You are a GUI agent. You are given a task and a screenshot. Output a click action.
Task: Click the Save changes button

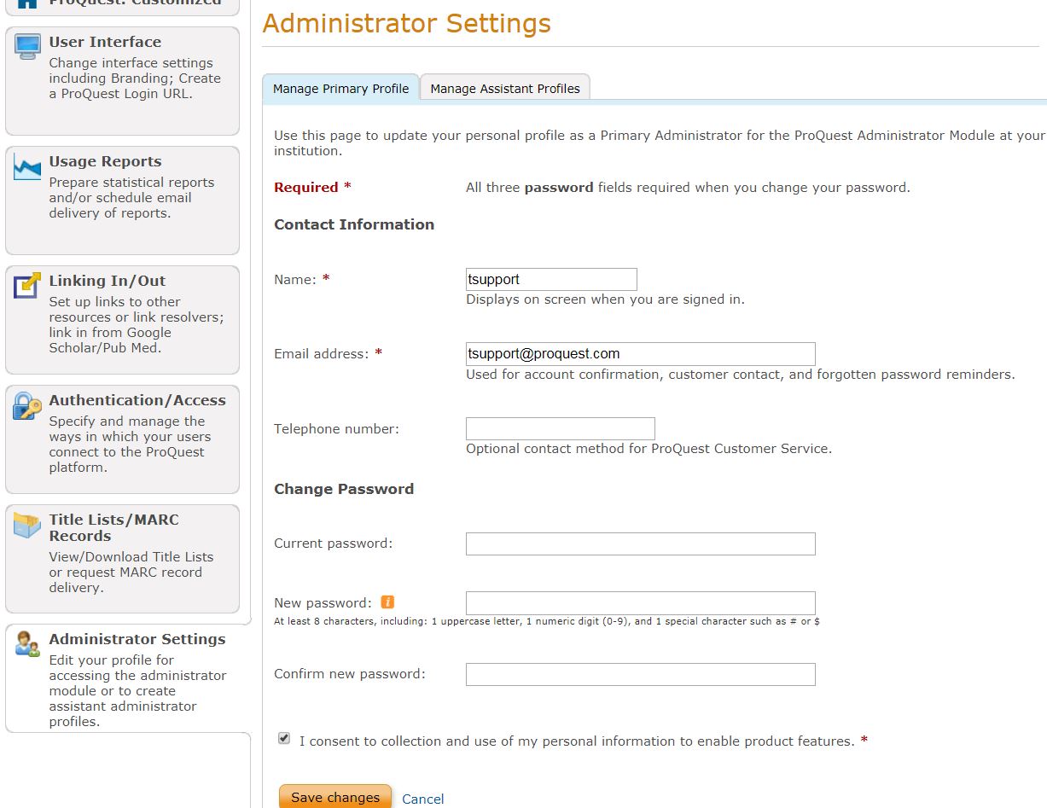pyautogui.click(x=335, y=797)
